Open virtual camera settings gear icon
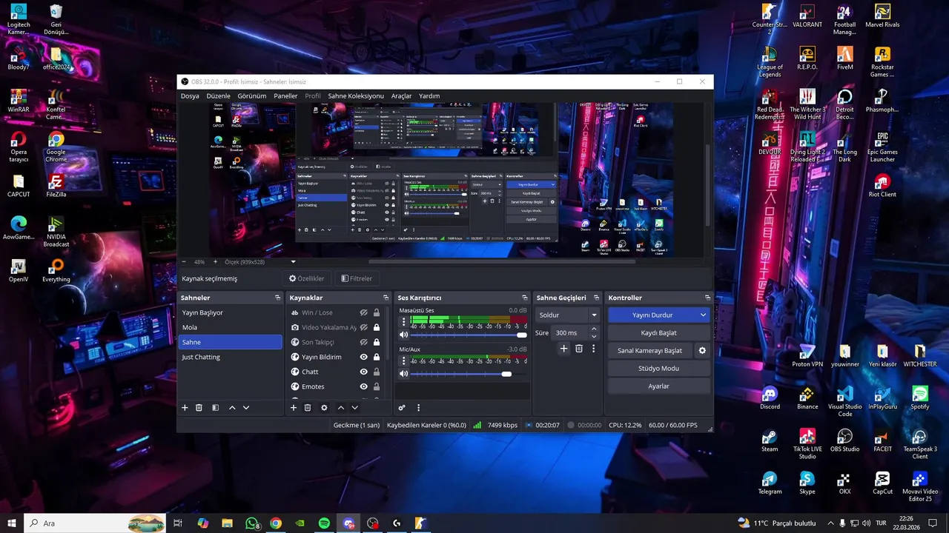Screen dimensions: 949x533 pos(702,351)
